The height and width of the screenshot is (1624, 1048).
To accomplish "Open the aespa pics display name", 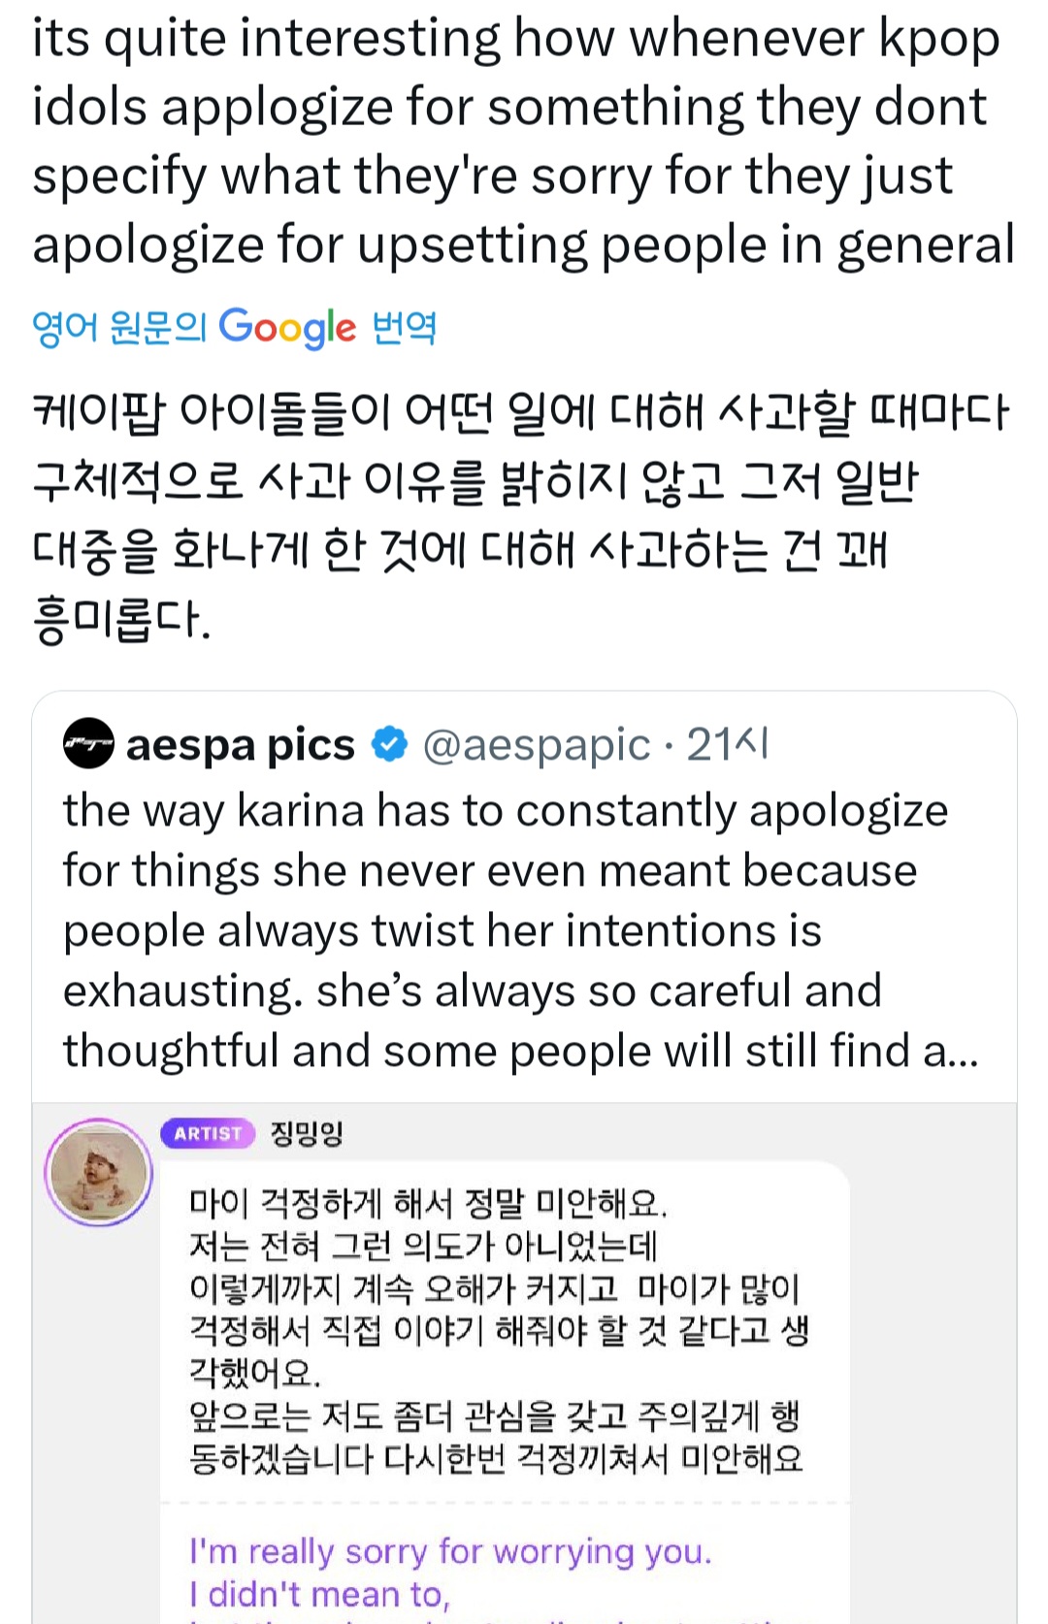I will [x=240, y=745].
